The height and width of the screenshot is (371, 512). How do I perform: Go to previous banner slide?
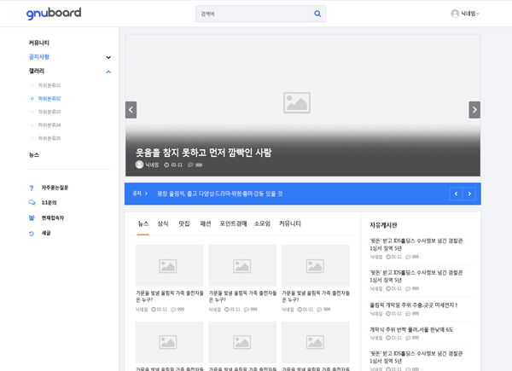[x=131, y=110]
